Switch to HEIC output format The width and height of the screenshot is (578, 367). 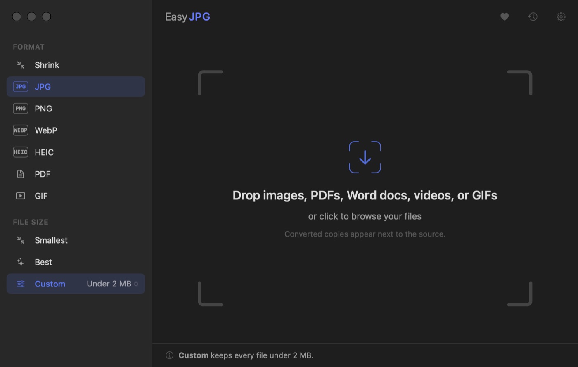pos(76,152)
